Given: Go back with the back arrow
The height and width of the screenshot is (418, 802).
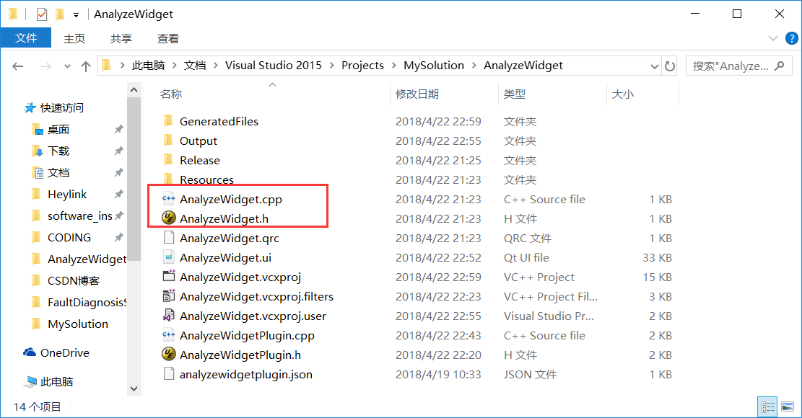Looking at the screenshot, I should [18, 66].
